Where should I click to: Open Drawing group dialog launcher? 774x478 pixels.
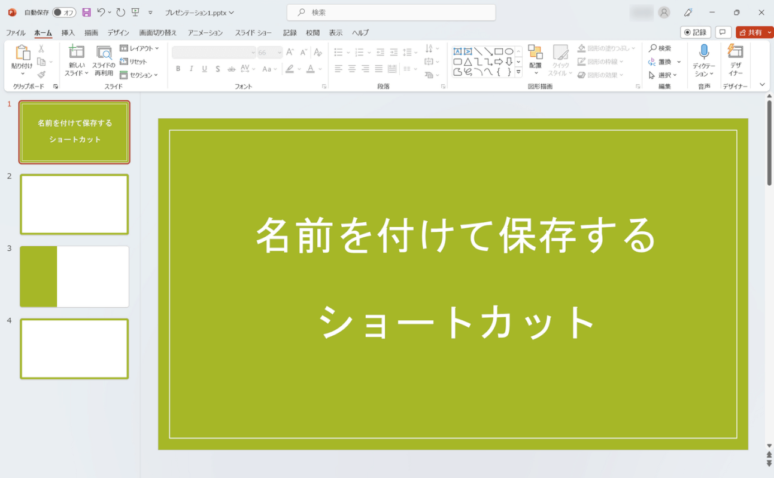coord(638,87)
